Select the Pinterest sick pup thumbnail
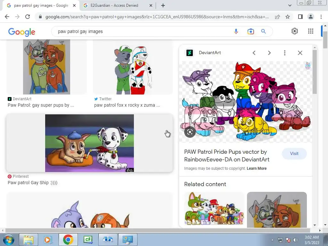328x246 pixels. 90,143
